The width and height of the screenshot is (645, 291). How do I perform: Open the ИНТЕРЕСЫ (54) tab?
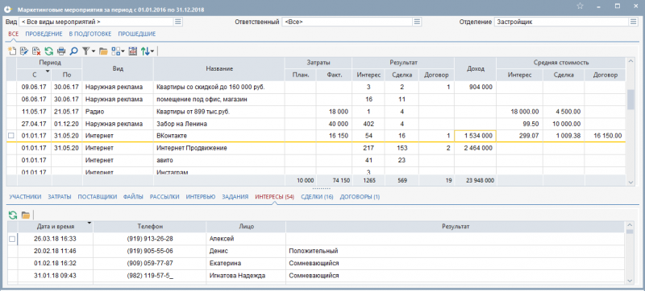[x=275, y=197]
